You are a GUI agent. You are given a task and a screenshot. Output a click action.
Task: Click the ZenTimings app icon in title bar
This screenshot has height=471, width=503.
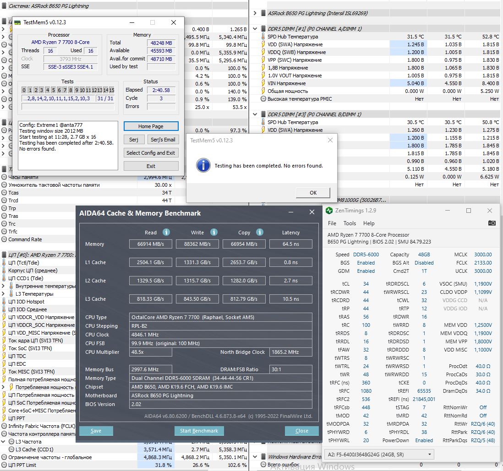(329, 211)
